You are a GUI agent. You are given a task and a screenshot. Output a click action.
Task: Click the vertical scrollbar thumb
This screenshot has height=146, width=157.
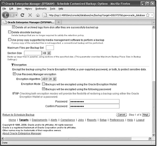154,107
